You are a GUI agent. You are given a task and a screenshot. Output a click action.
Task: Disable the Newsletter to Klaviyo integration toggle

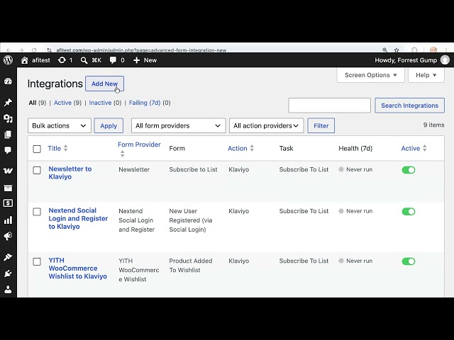[409, 170]
